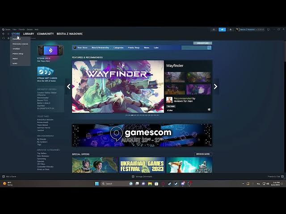
Task: Open Baldur's Gate 3 in recently viewed
Action: tap(43, 103)
